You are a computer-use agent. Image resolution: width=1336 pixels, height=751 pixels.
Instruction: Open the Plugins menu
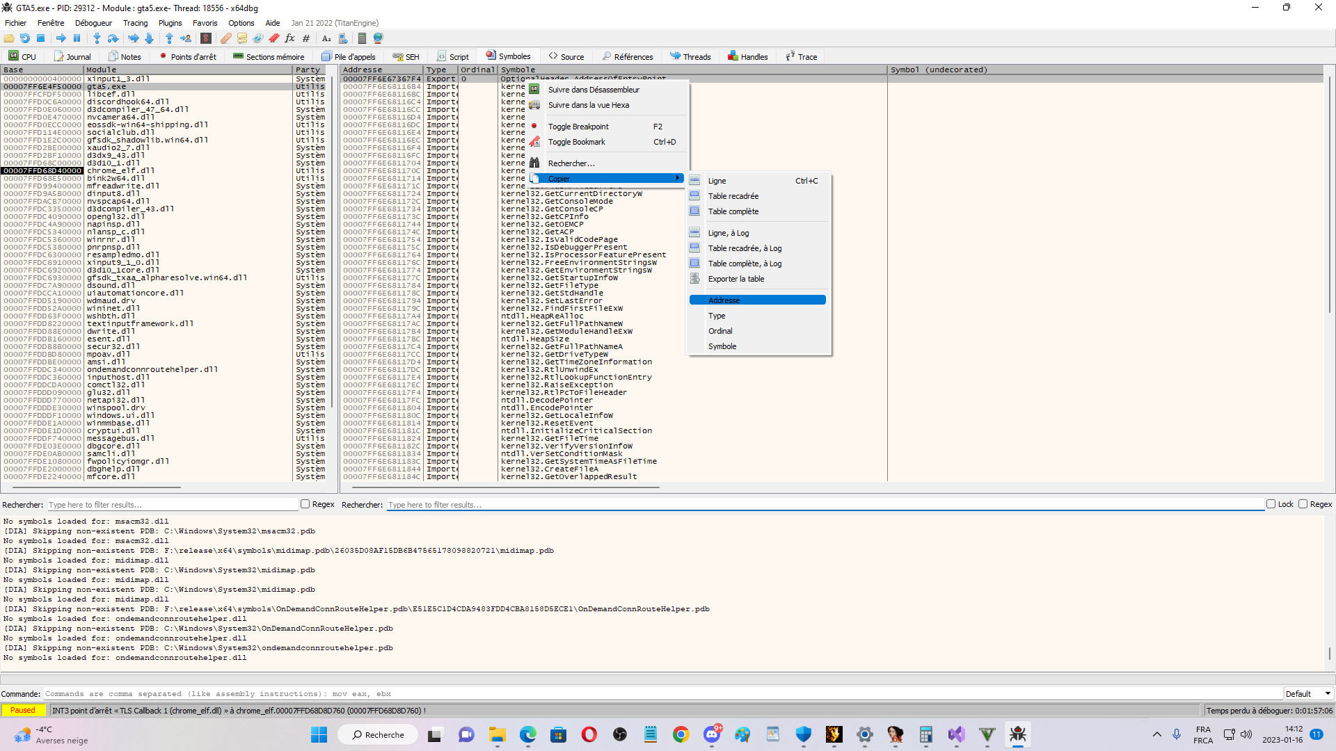(170, 23)
